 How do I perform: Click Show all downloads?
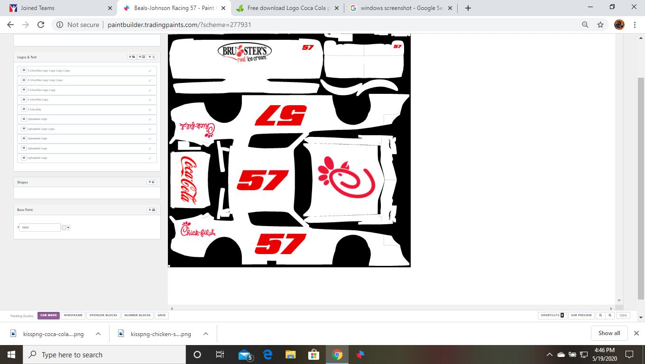click(x=609, y=333)
